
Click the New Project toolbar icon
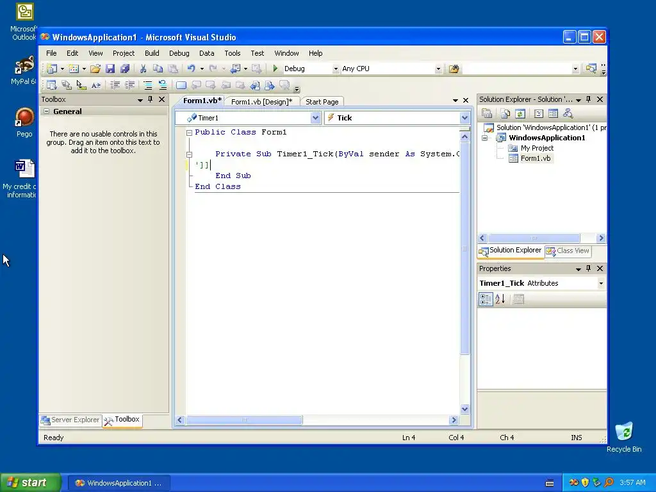pos(52,69)
